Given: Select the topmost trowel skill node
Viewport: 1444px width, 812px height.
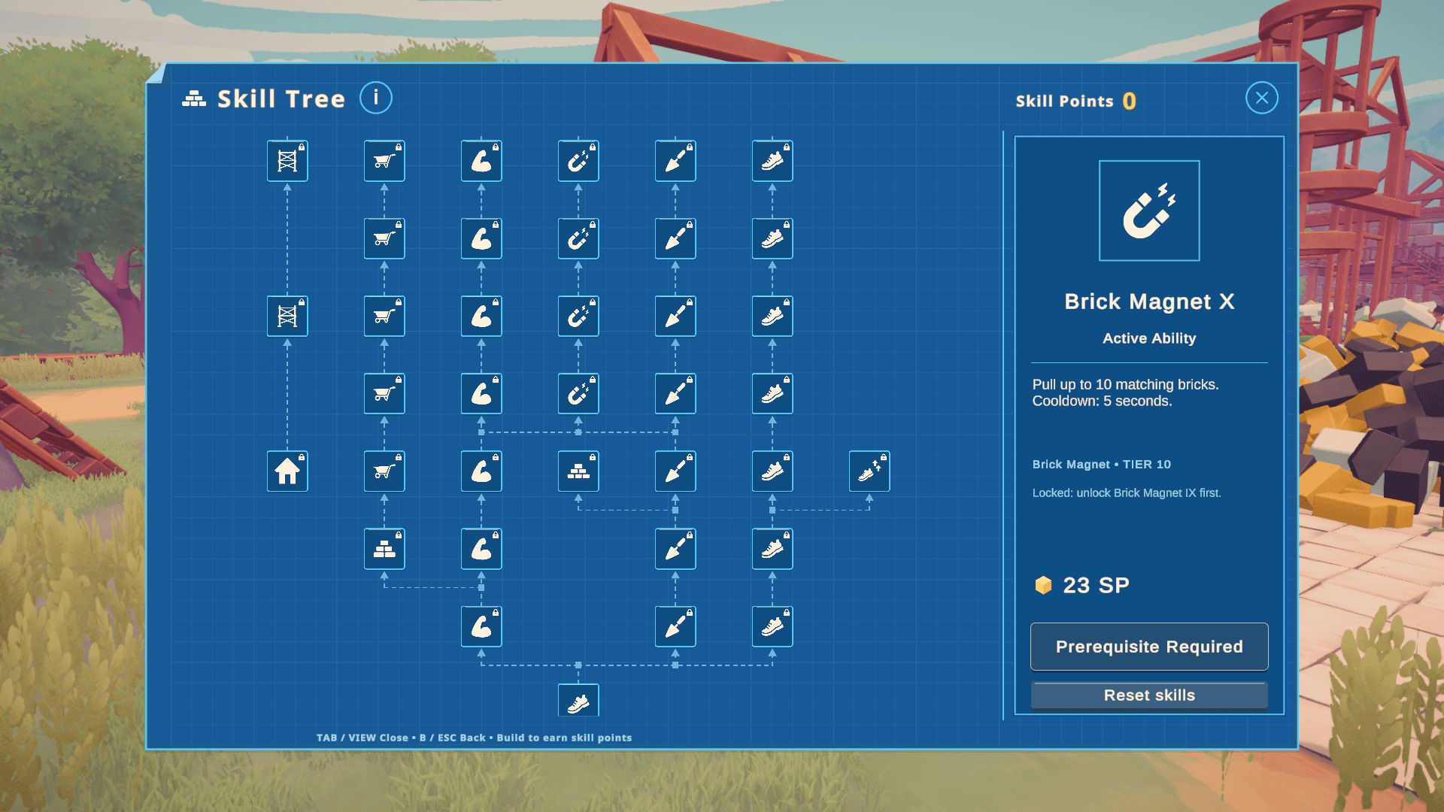Looking at the screenshot, I should coord(675,161).
